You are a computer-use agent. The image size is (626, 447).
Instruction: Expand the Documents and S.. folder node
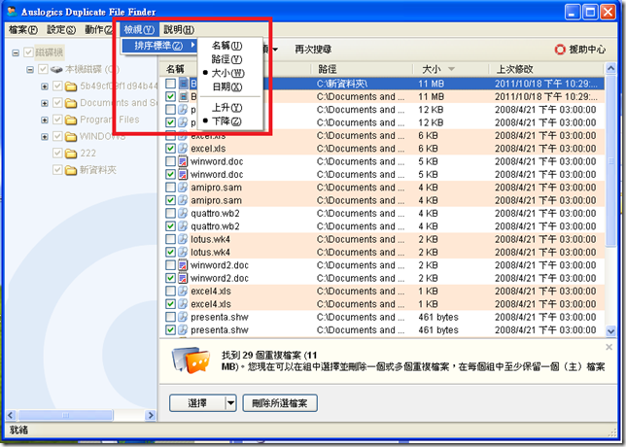[x=45, y=103]
